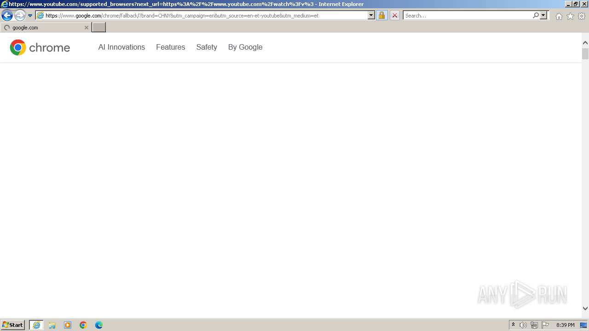
Task: Click the address bar URL field
Action: click(206, 16)
